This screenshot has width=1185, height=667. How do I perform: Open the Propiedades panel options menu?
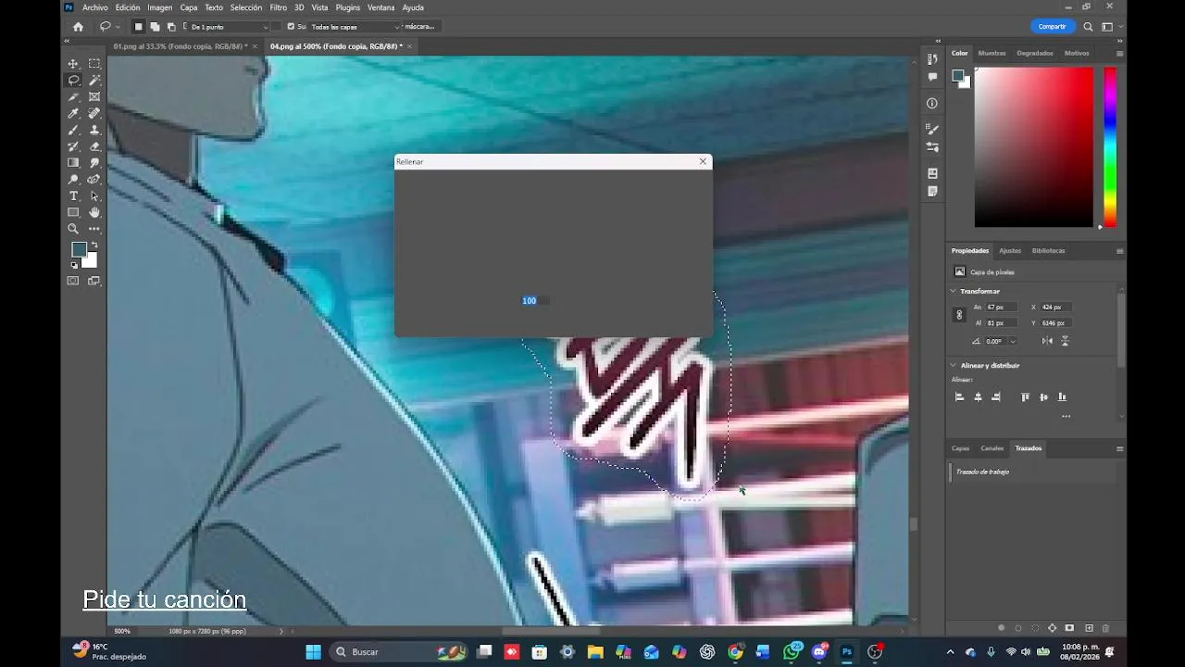tap(1119, 250)
